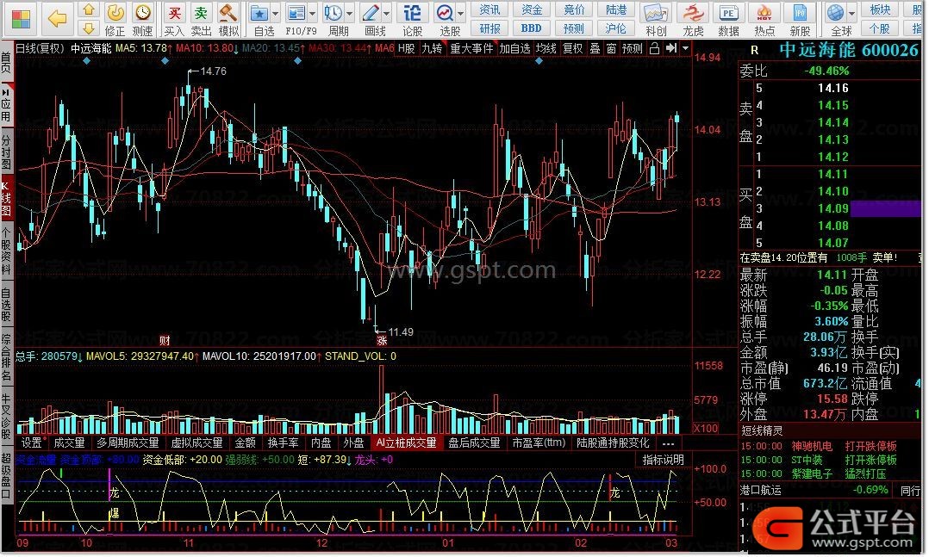Viewport: 929px width, 557px height.
Task: Expand the 画线 drawing dropdown arrow
Action: (387, 13)
